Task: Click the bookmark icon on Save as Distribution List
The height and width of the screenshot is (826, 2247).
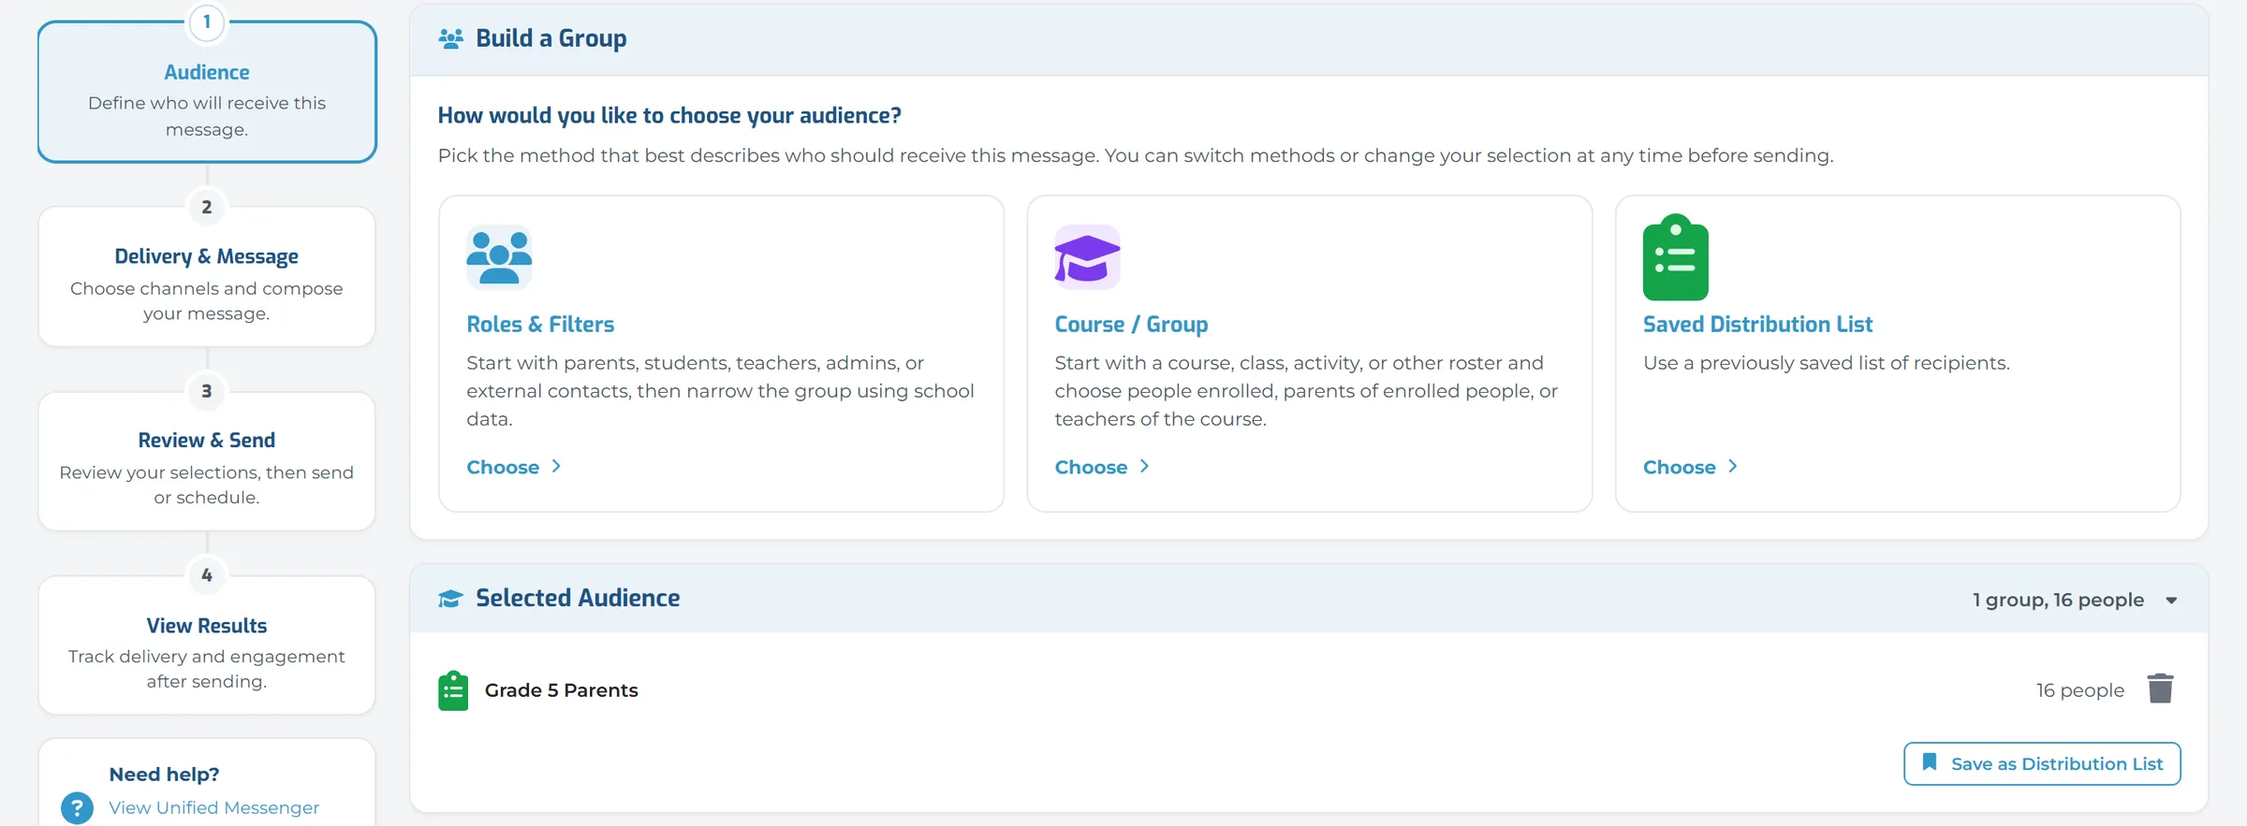Action: click(1930, 762)
